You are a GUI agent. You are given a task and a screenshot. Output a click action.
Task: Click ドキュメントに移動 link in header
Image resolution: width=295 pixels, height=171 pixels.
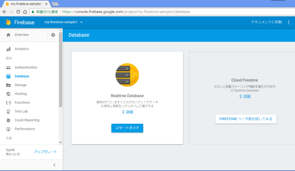coord(266,22)
